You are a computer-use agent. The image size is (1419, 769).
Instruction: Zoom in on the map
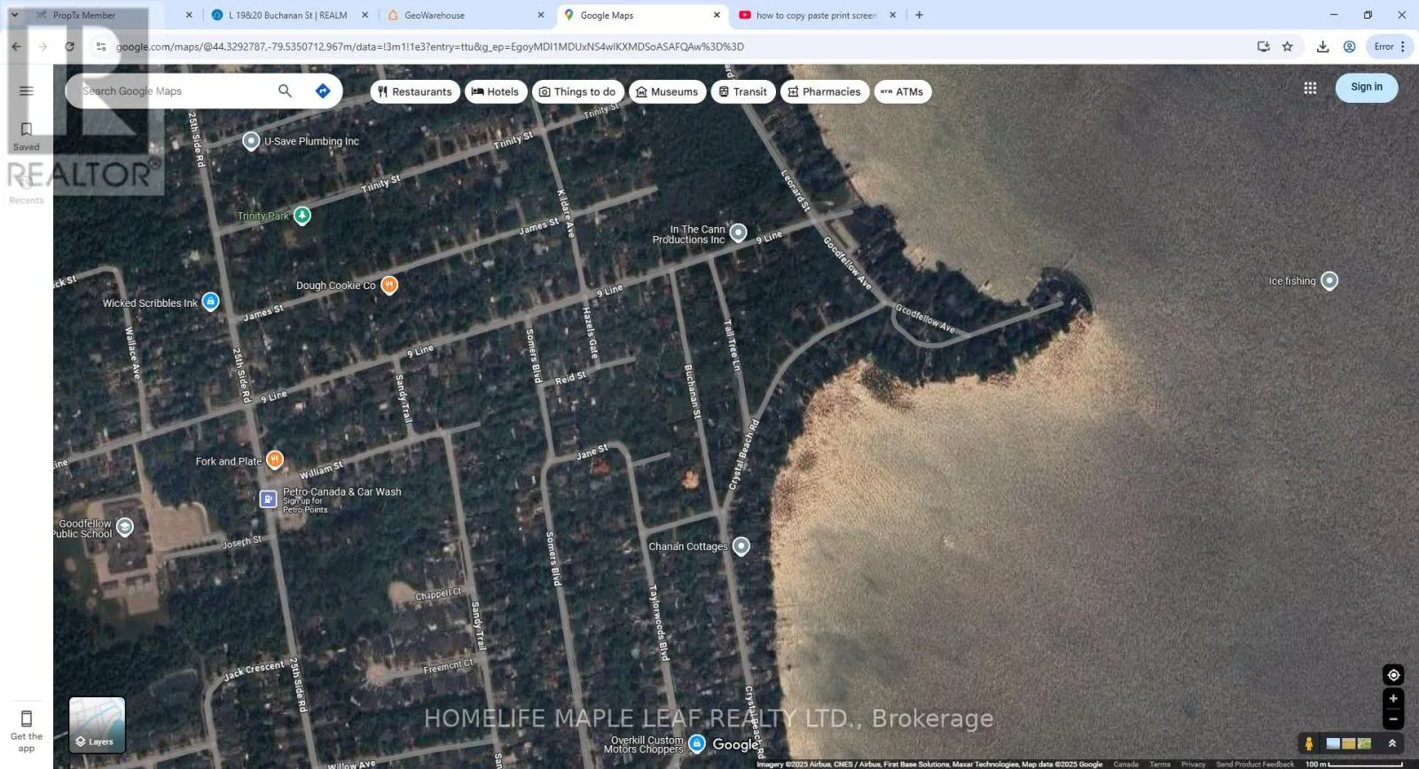(1392, 699)
